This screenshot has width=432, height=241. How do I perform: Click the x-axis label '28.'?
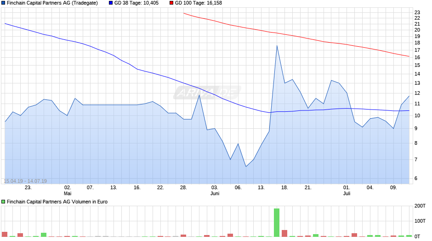tap(183, 188)
